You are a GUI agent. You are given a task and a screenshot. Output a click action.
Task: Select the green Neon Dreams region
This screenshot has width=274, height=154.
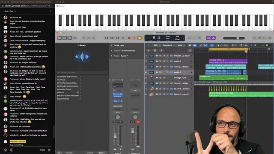[241, 94]
